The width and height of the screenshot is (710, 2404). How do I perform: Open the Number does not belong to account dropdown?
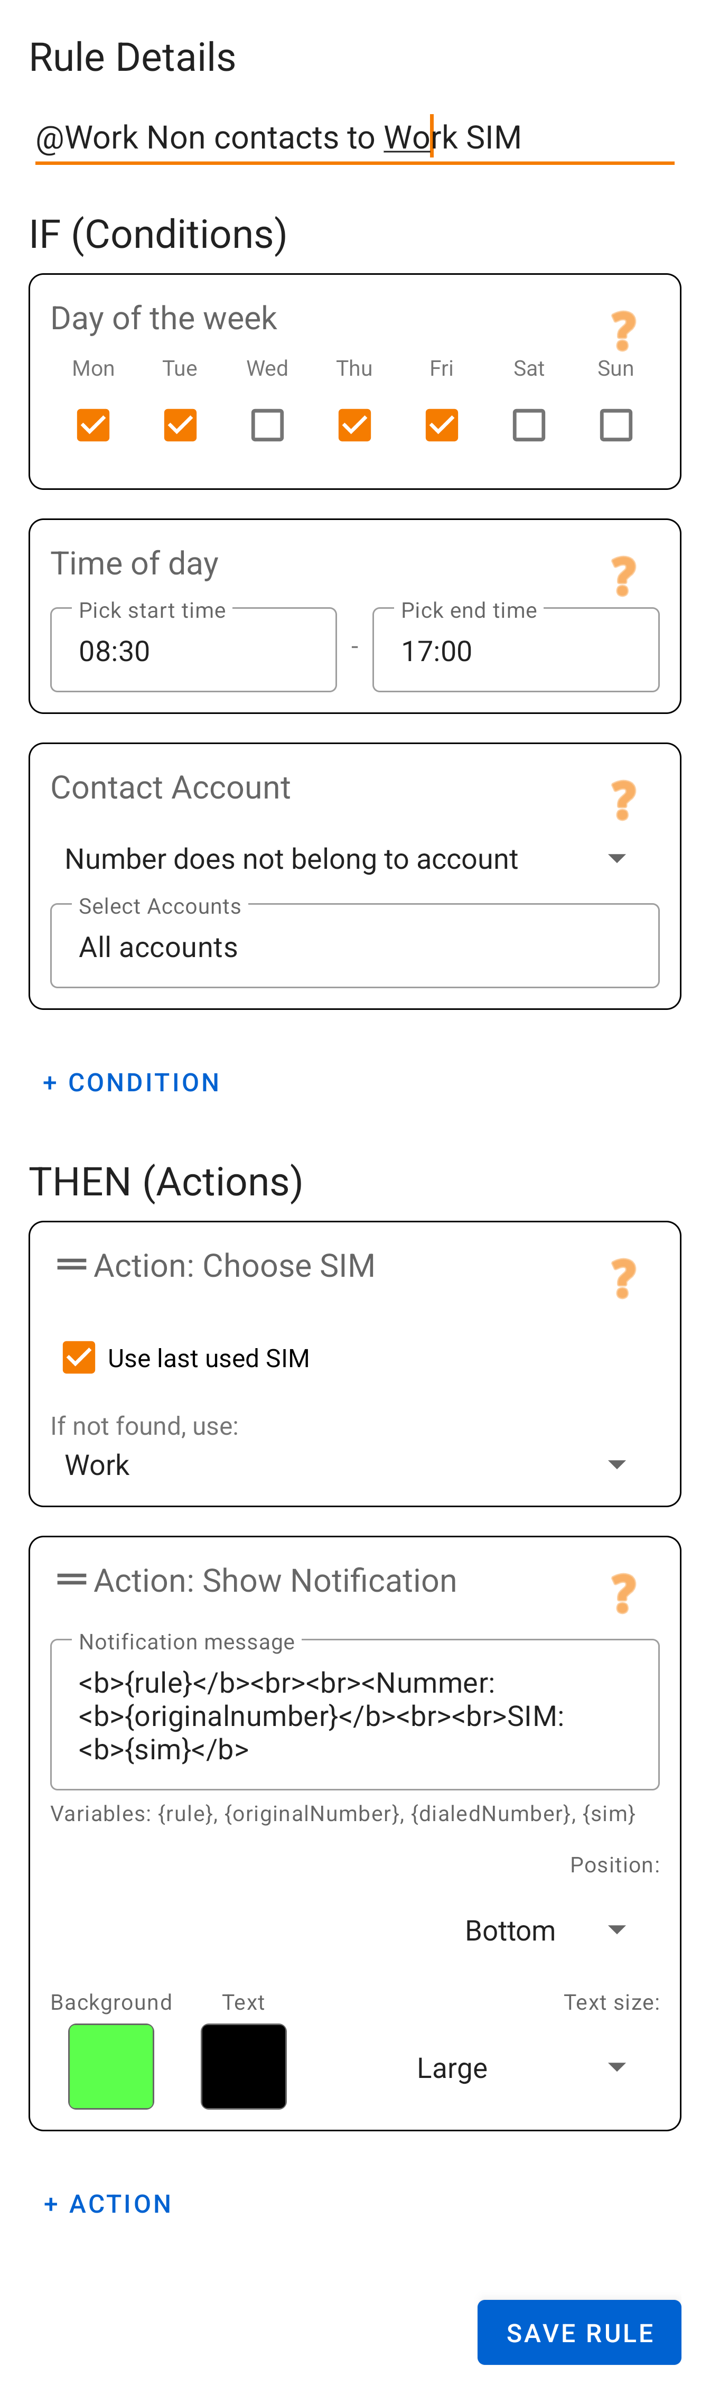click(x=354, y=858)
